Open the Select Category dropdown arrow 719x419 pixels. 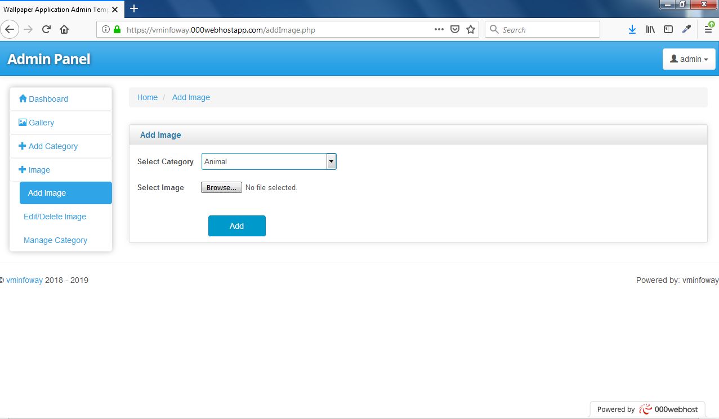(332, 161)
